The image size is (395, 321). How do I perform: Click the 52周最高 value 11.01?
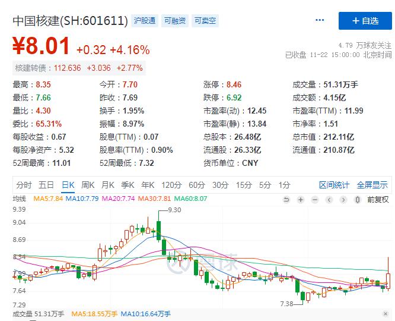click(x=62, y=163)
